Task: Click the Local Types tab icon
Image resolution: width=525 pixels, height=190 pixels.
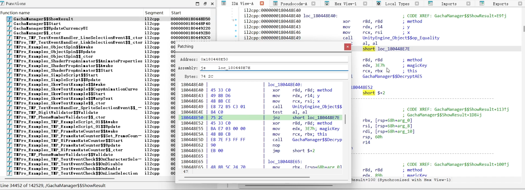Action: [379, 3]
